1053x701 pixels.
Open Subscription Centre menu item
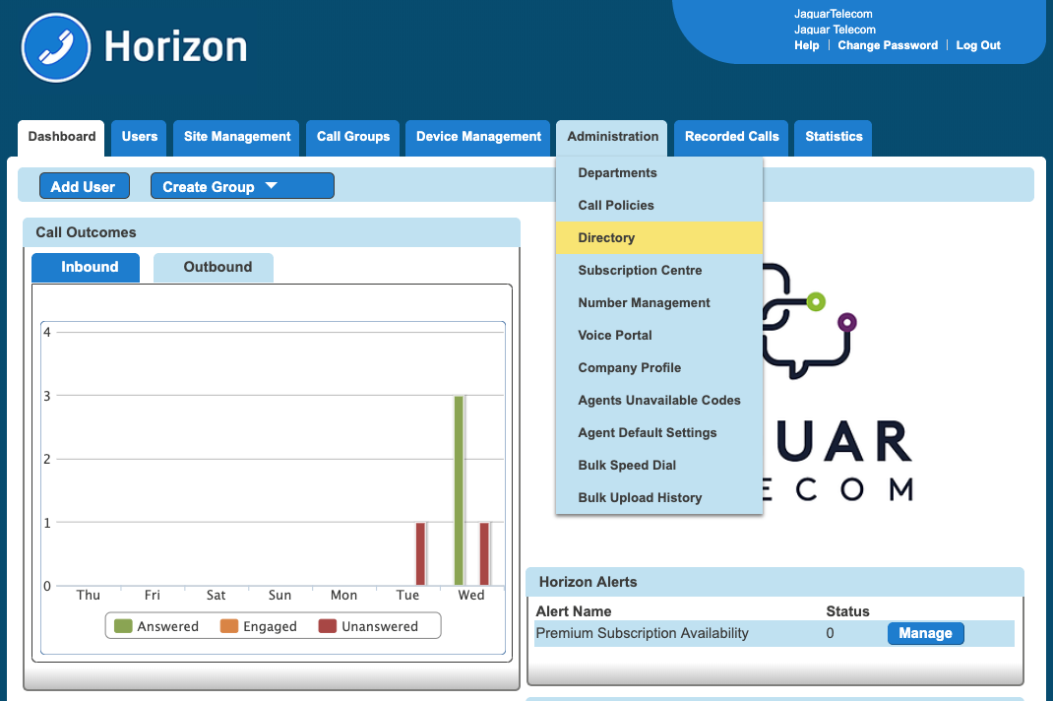coord(640,271)
